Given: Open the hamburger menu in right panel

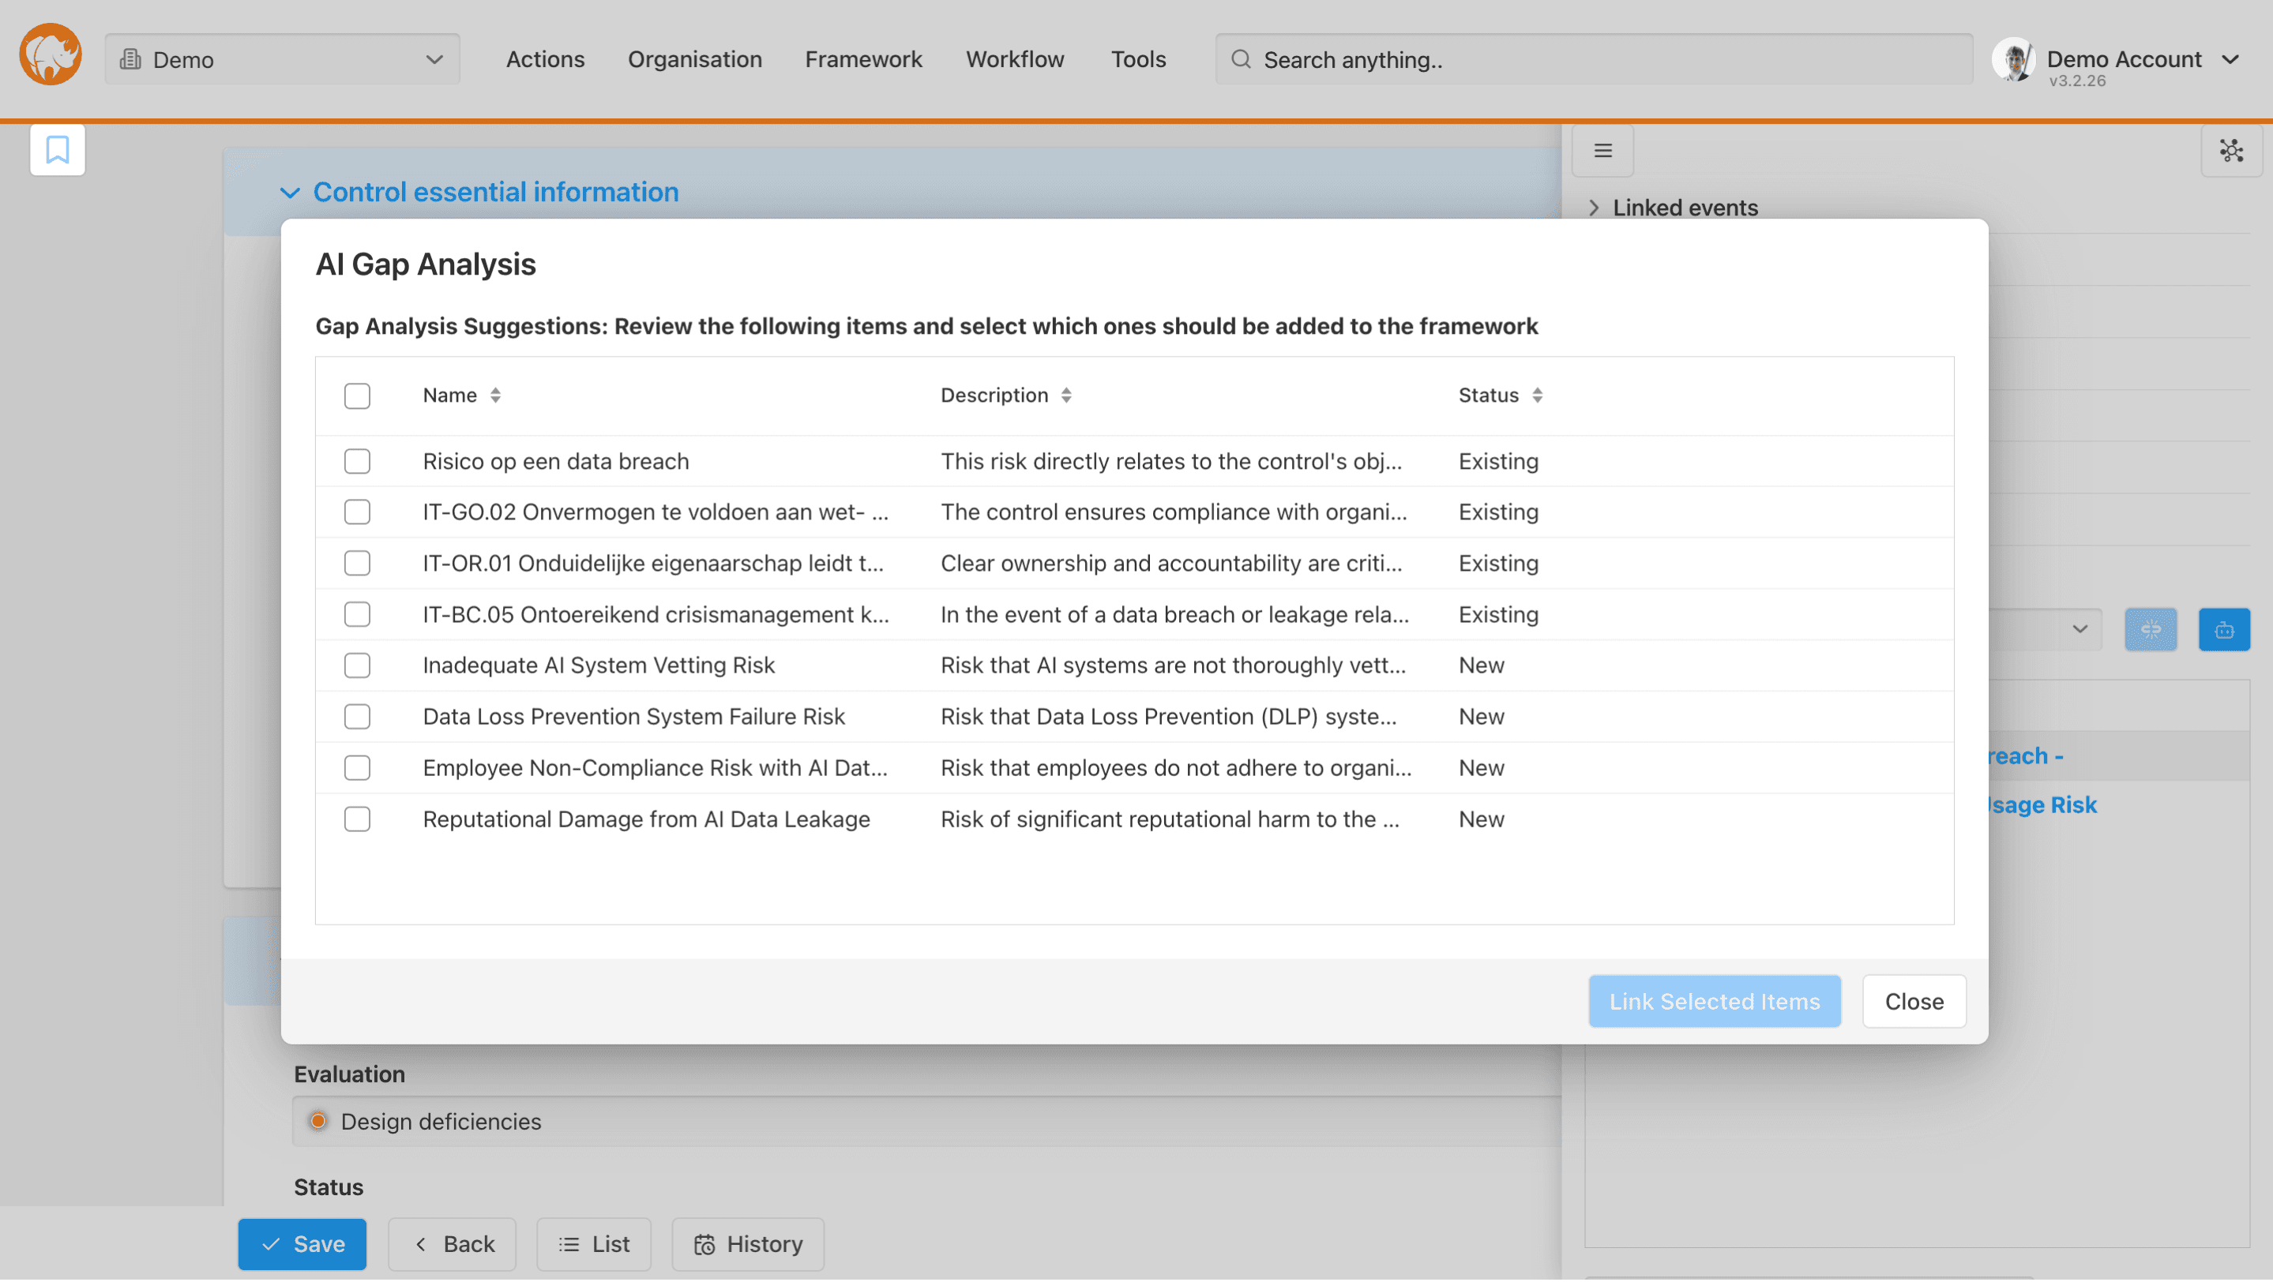Looking at the screenshot, I should [x=1602, y=151].
